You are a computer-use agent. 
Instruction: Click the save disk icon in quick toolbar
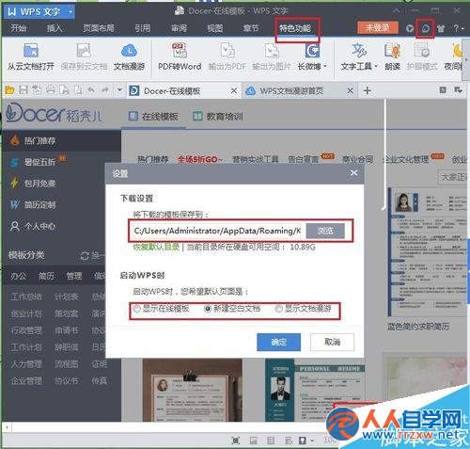[23, 90]
